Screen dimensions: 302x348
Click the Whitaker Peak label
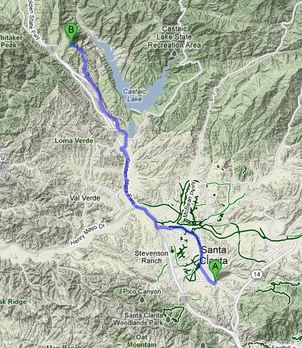click(12, 41)
